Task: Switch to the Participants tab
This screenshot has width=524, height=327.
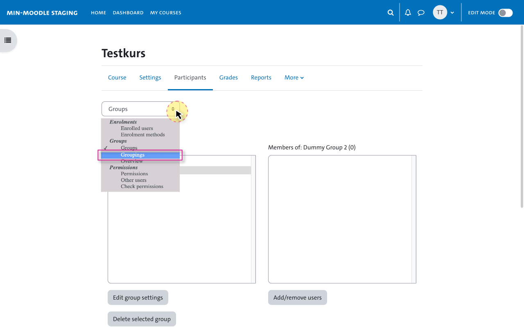Action: point(190,78)
